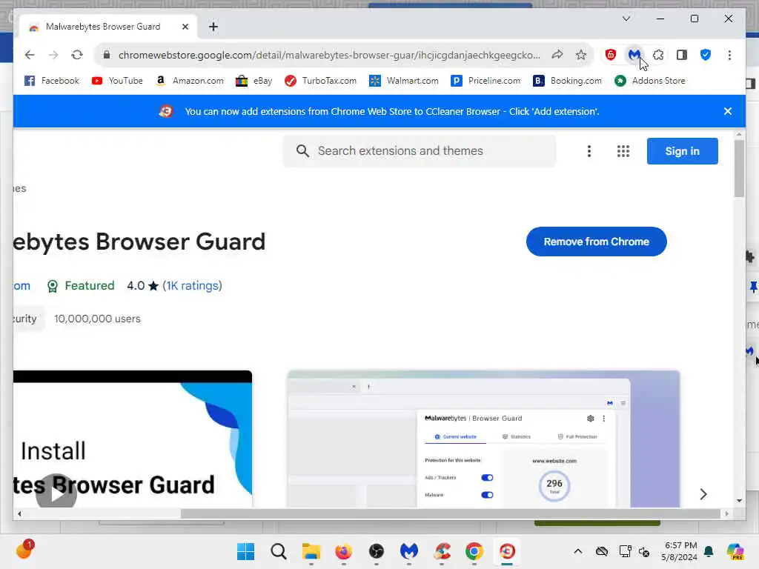Open the red shield extension icon
The image size is (759, 569).
611,55
